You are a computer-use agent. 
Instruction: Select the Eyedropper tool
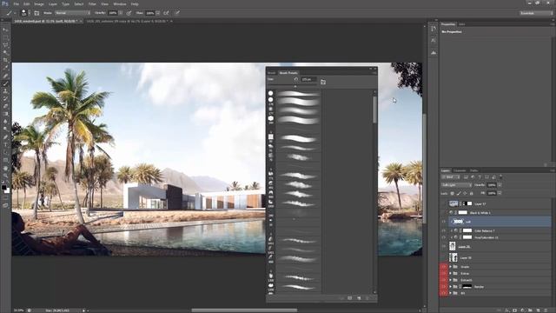[x=5, y=68]
